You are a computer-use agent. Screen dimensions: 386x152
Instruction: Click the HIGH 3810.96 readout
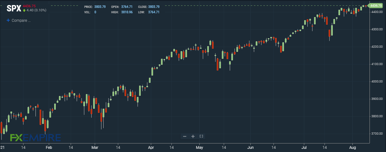click(x=122, y=12)
